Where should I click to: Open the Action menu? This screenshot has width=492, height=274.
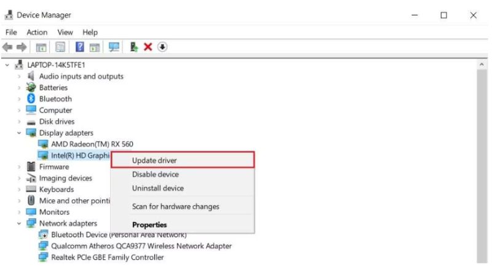click(x=37, y=33)
